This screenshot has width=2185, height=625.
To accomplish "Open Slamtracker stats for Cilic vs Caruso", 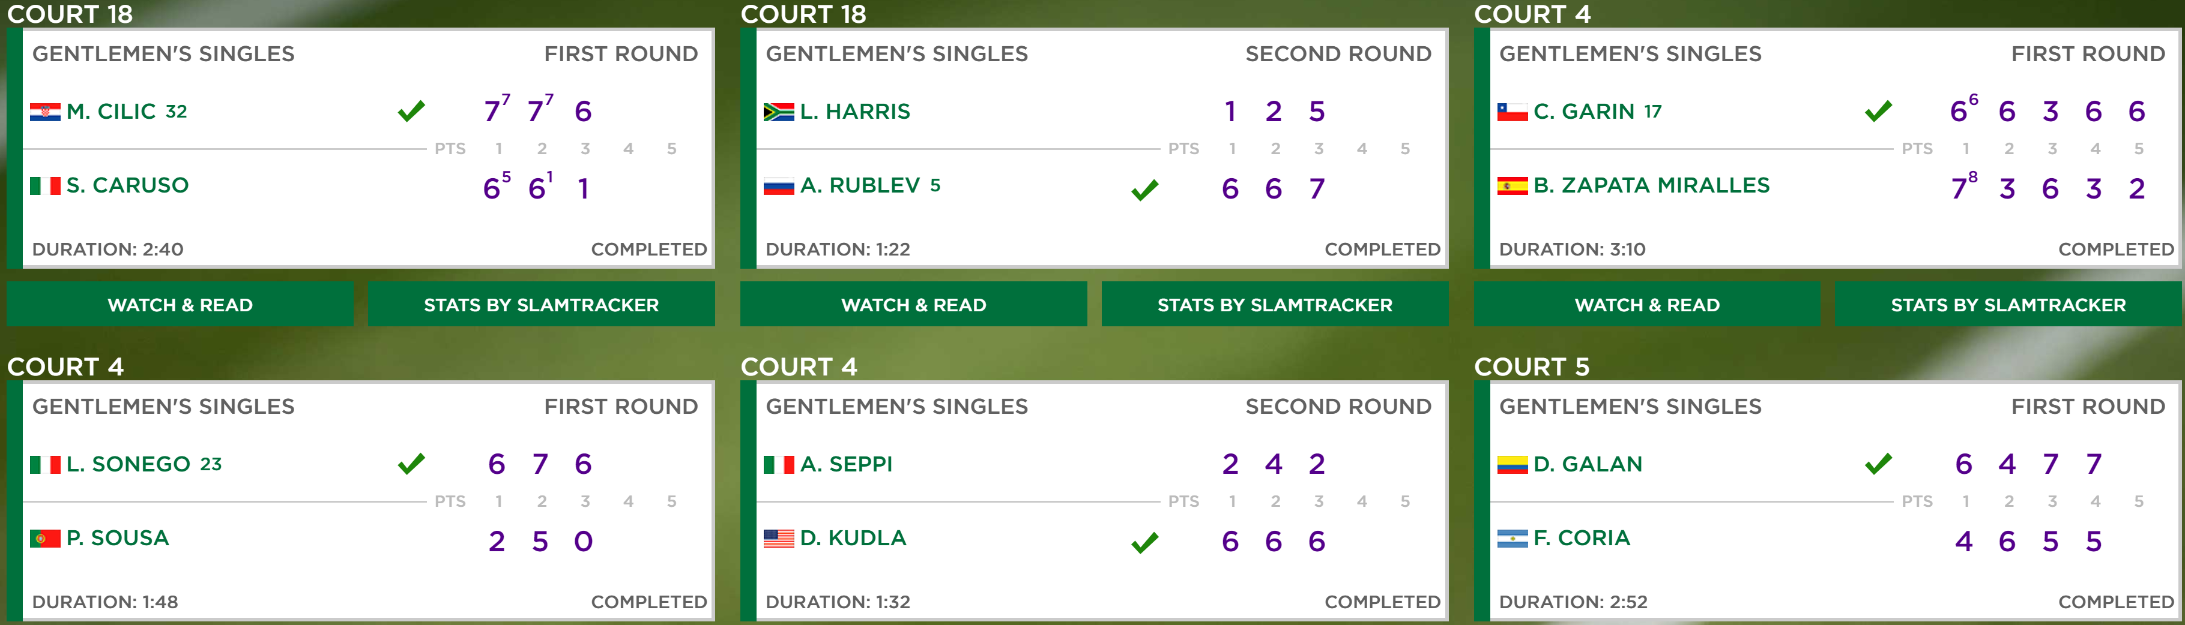I will (541, 305).
